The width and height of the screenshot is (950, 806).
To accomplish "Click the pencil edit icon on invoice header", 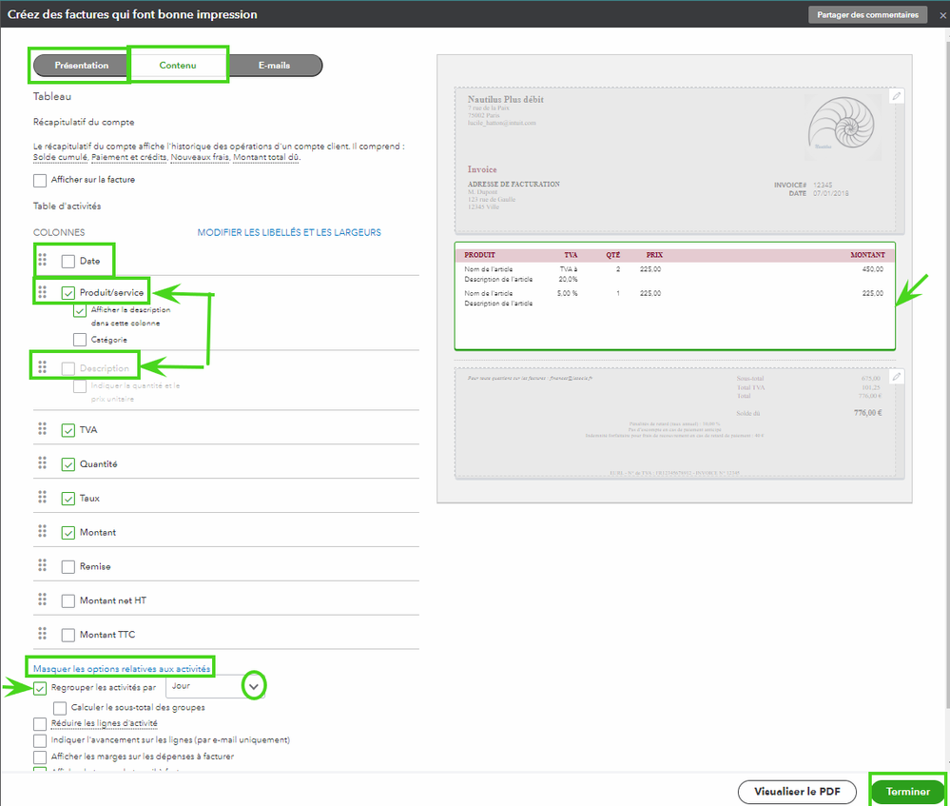I will click(897, 96).
